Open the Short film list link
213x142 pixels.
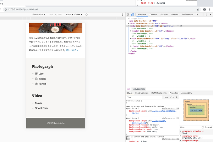(41, 108)
